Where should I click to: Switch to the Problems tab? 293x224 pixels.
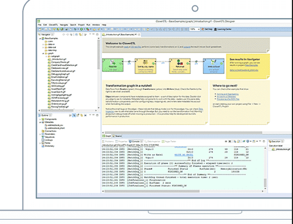tap(108, 141)
